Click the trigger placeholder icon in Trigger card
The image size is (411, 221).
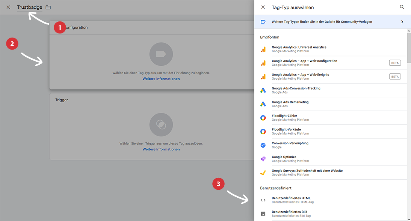(x=161, y=124)
